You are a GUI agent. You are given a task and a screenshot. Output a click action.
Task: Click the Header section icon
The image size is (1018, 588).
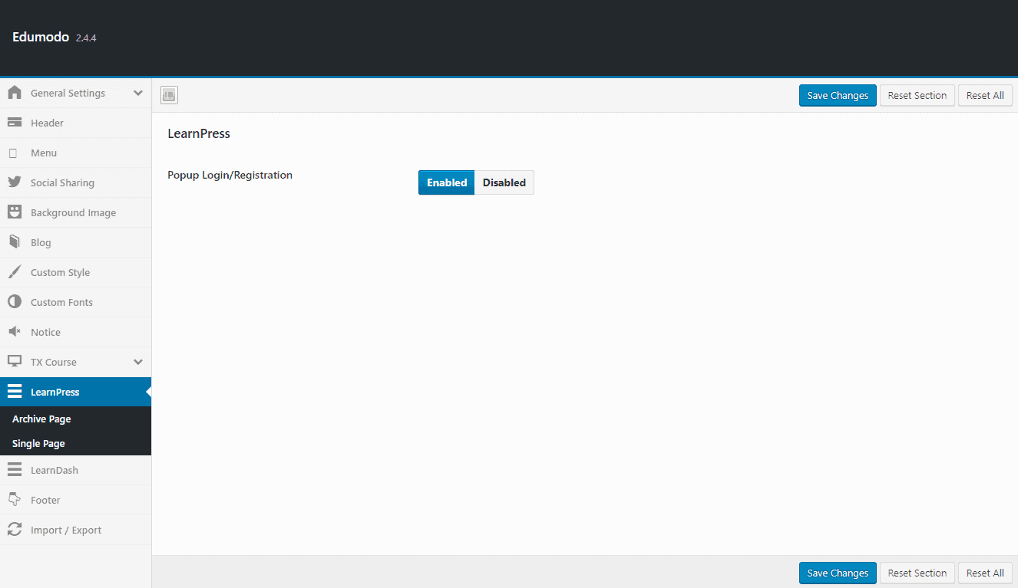[x=15, y=123]
